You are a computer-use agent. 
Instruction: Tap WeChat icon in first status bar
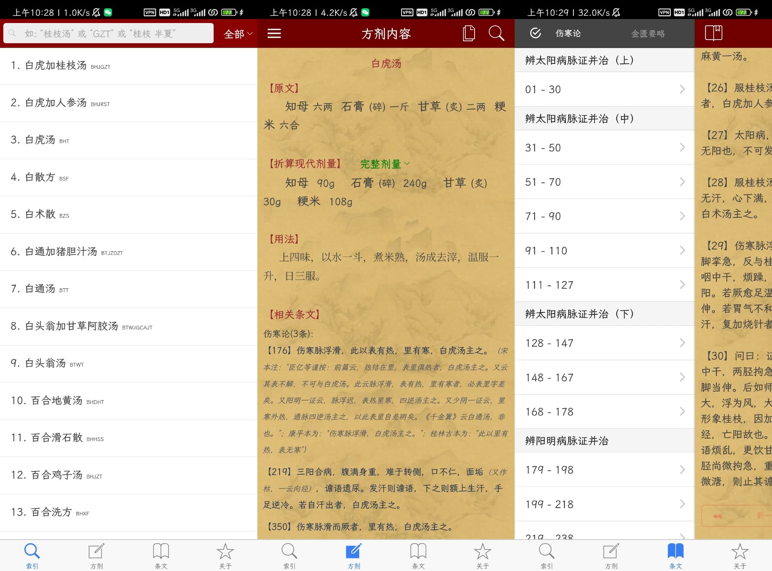click(108, 12)
